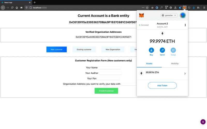This screenshot has height=129, width=207.
Task: Click the tracking protection shield icon
Action: coord(27,8)
